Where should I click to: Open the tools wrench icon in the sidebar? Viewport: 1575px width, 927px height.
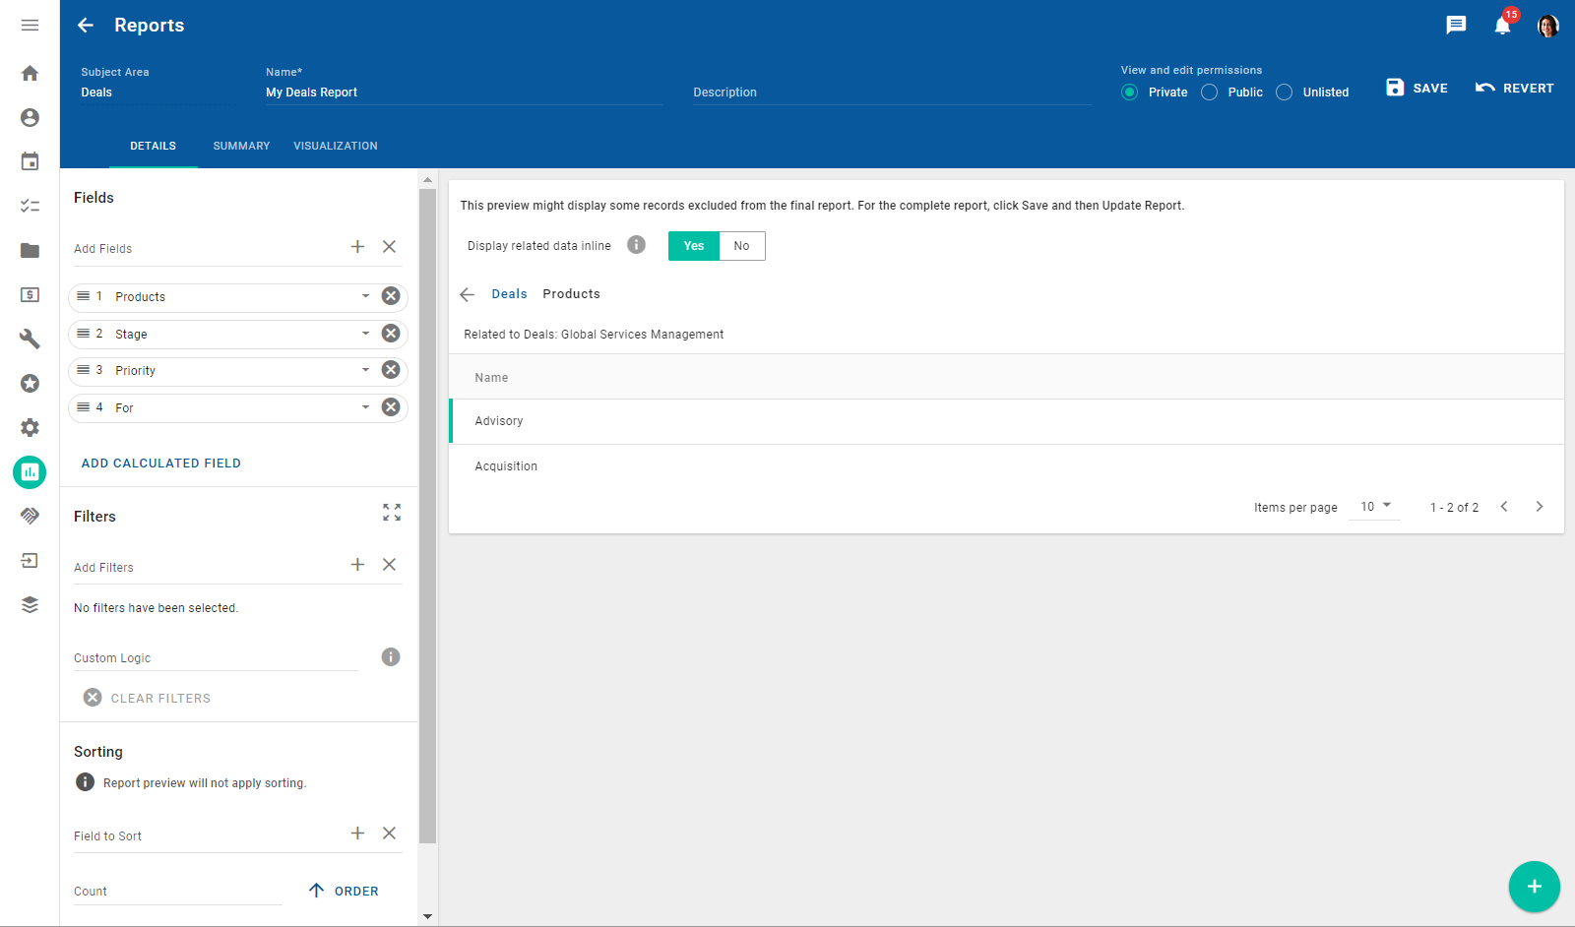(30, 339)
